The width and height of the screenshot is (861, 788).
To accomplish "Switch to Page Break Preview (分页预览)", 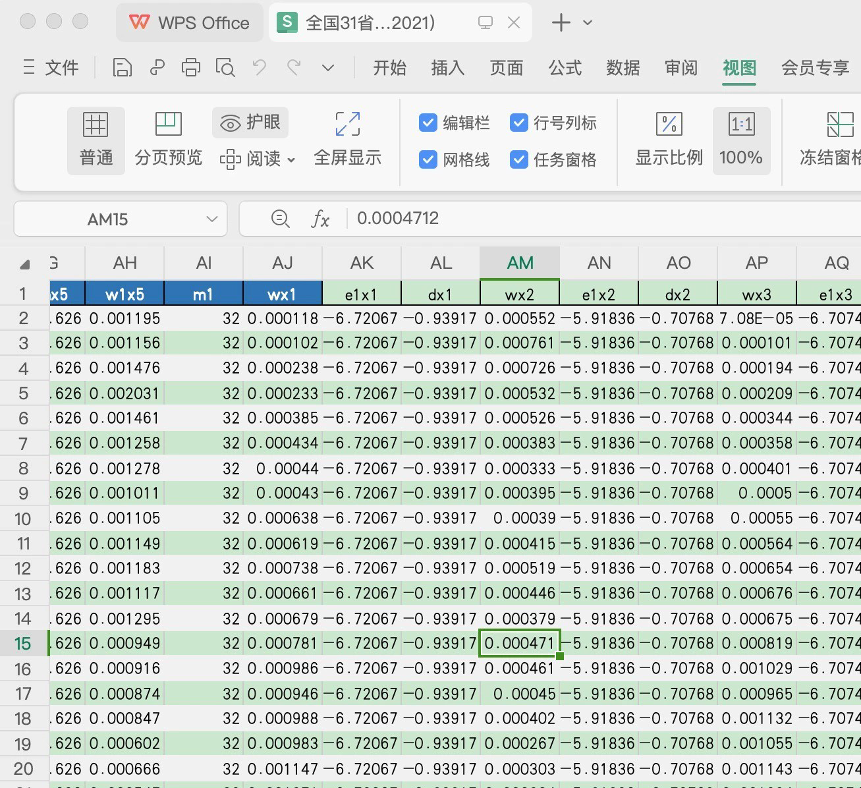I will click(x=168, y=140).
